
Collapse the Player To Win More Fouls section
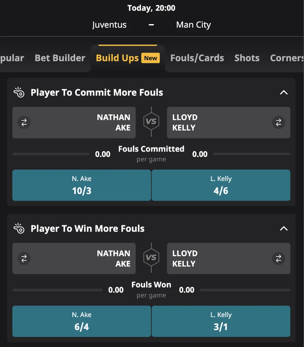click(284, 228)
